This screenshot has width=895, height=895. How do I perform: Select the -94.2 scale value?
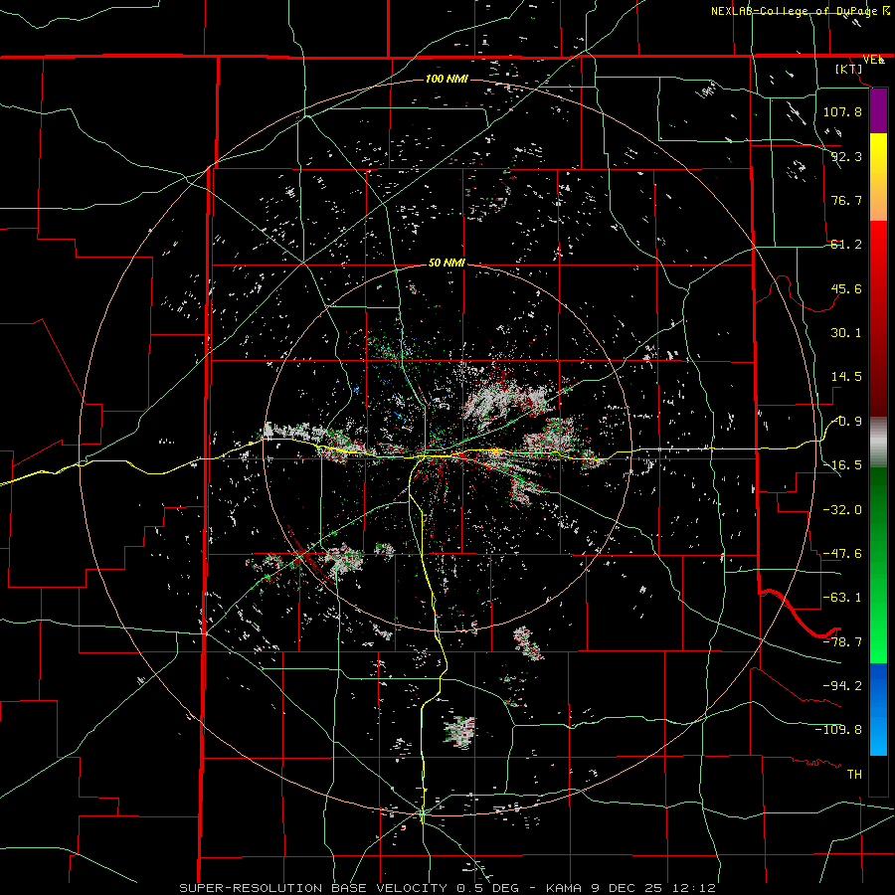coord(842,685)
